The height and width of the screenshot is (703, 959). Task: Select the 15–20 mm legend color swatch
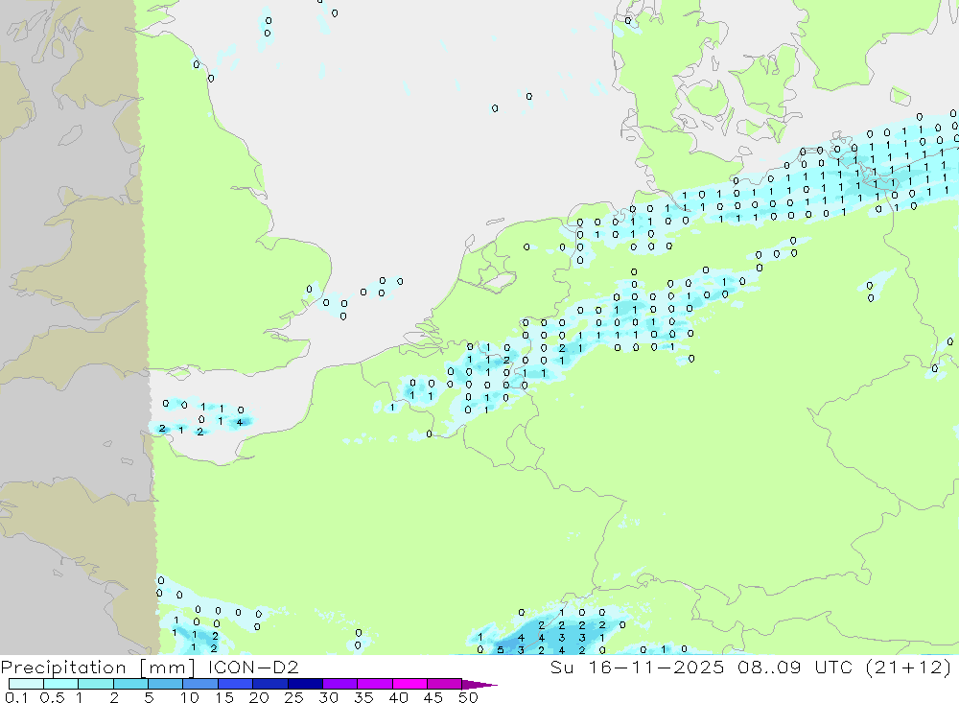[x=235, y=684]
